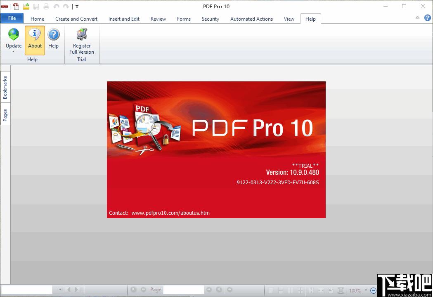Click the blue help icon at top right
The height and width of the screenshot is (297, 433).
tap(427, 18)
